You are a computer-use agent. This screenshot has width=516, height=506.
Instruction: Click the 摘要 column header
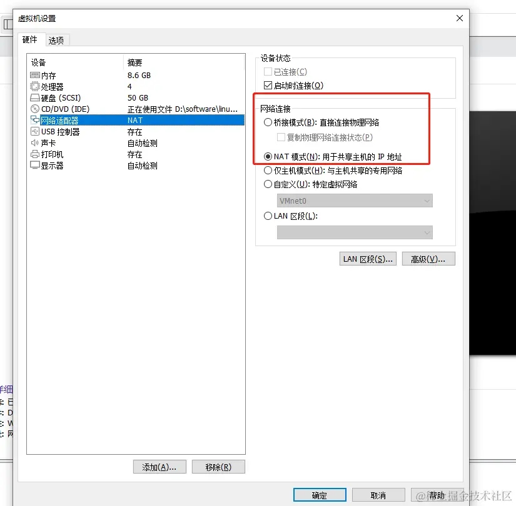click(x=134, y=62)
